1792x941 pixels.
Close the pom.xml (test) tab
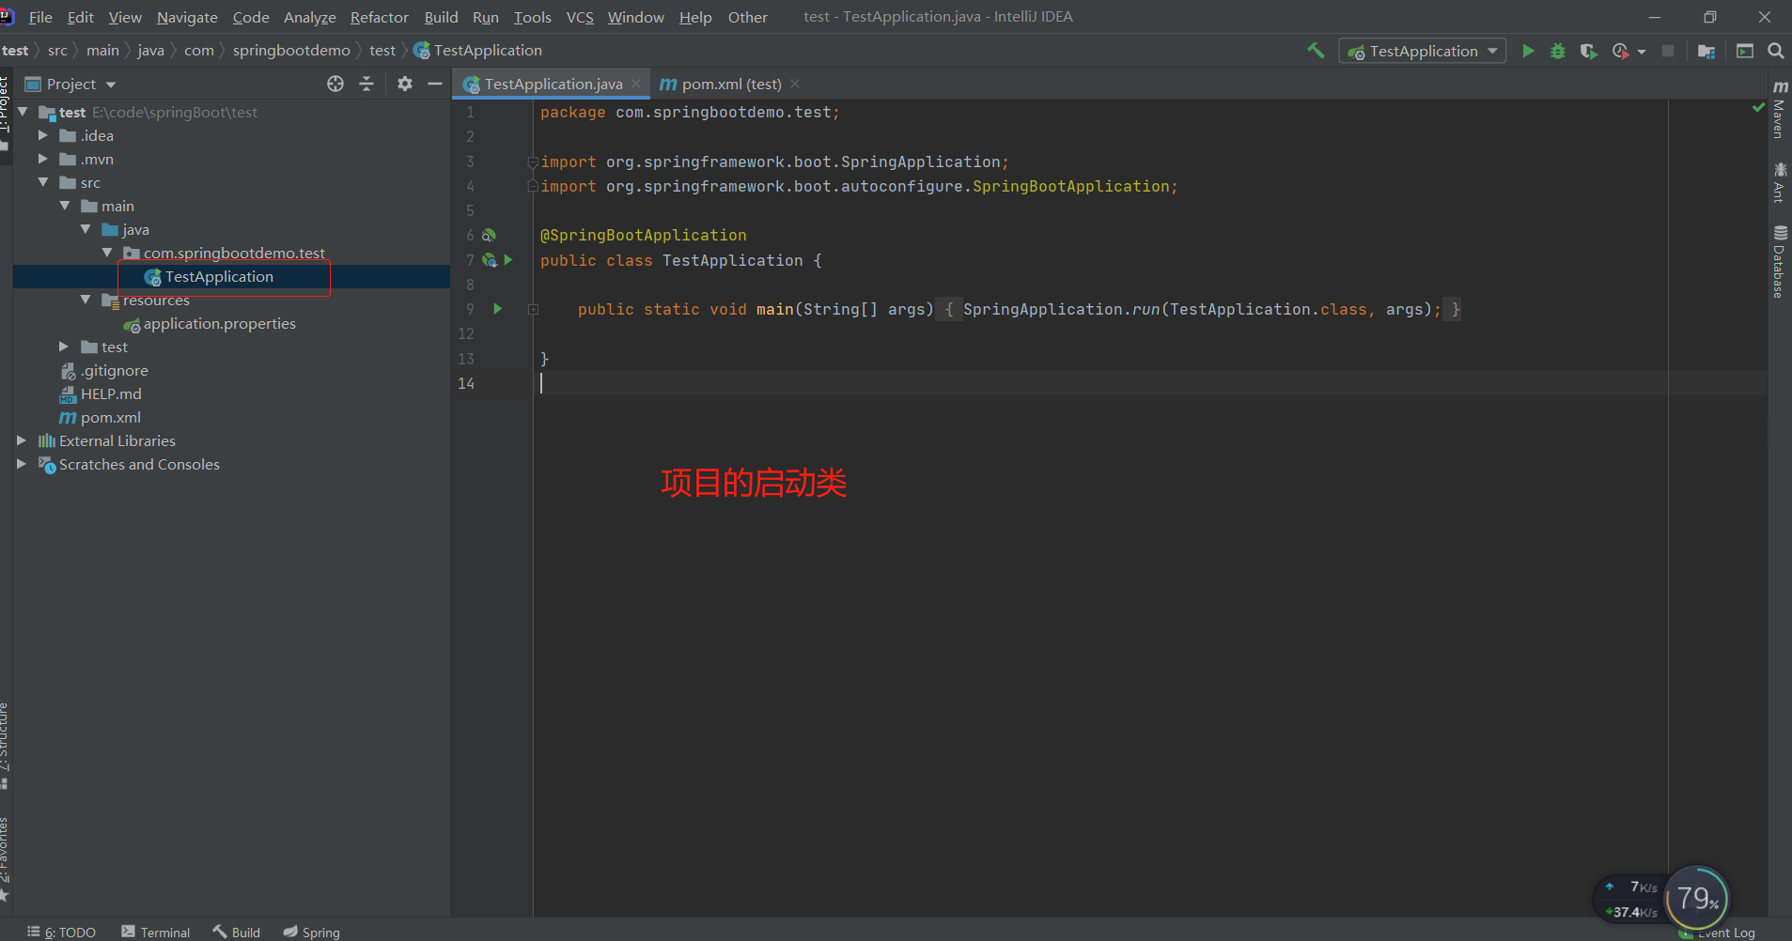pos(795,84)
